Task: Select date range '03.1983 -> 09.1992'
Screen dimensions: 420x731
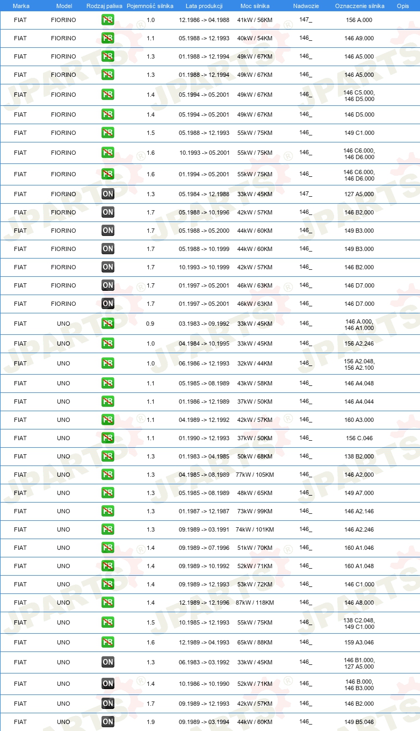Action: point(204,324)
